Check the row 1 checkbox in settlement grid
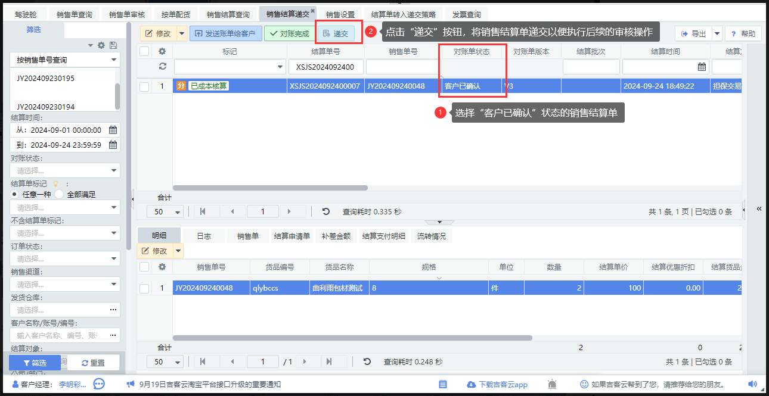This screenshot has width=769, height=396. [144, 86]
